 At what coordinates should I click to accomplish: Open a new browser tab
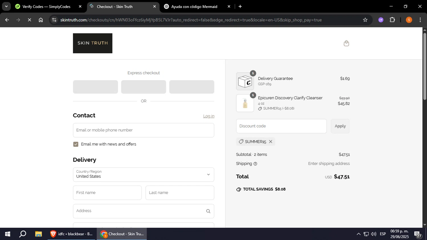(240, 6)
